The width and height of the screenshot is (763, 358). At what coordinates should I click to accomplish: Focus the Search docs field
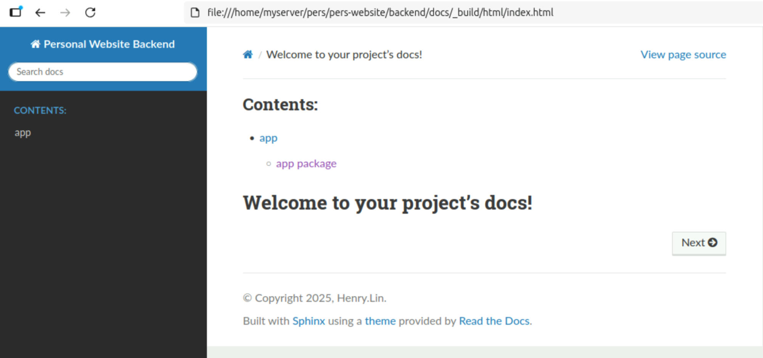pyautogui.click(x=103, y=72)
